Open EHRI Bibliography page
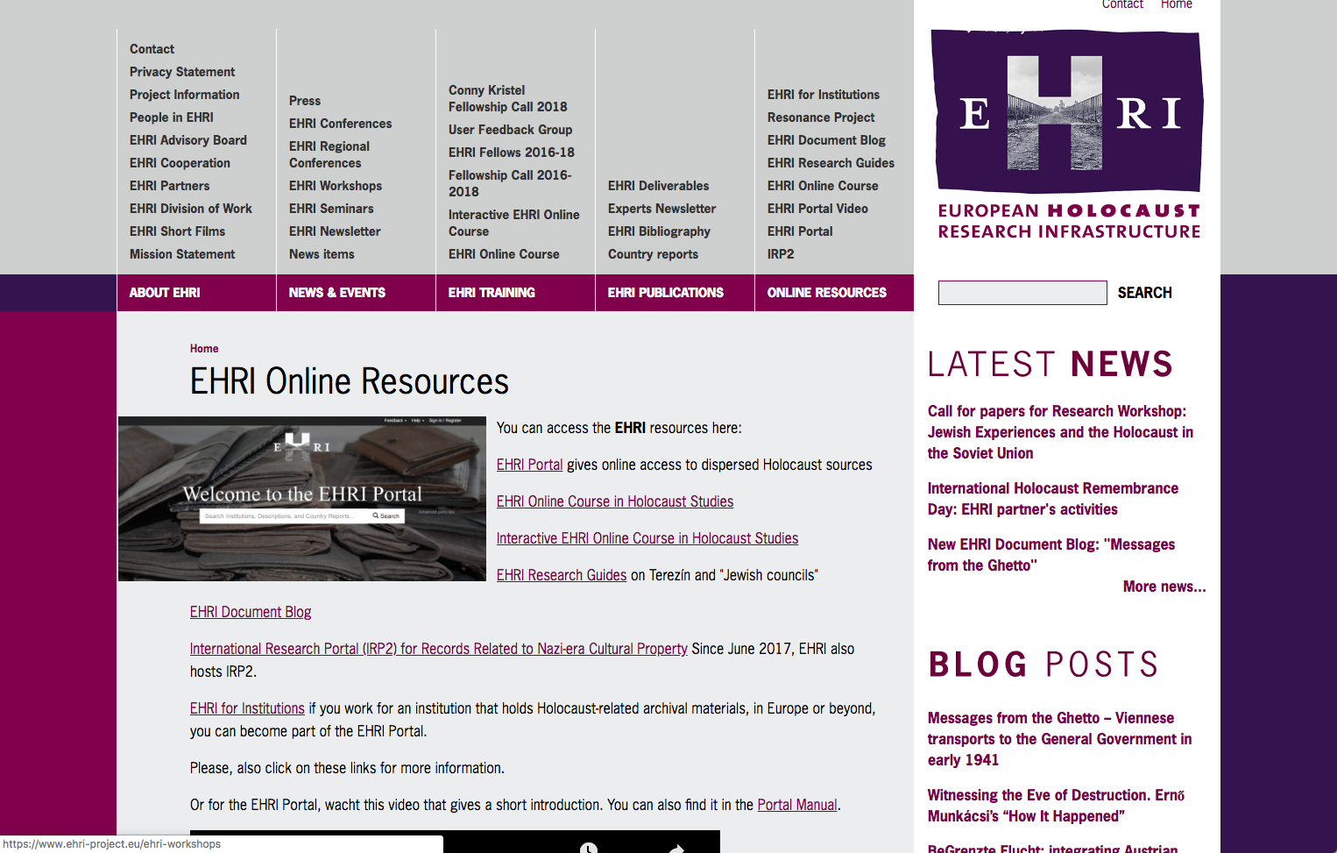Image resolution: width=1337 pixels, height=853 pixels. (x=659, y=231)
